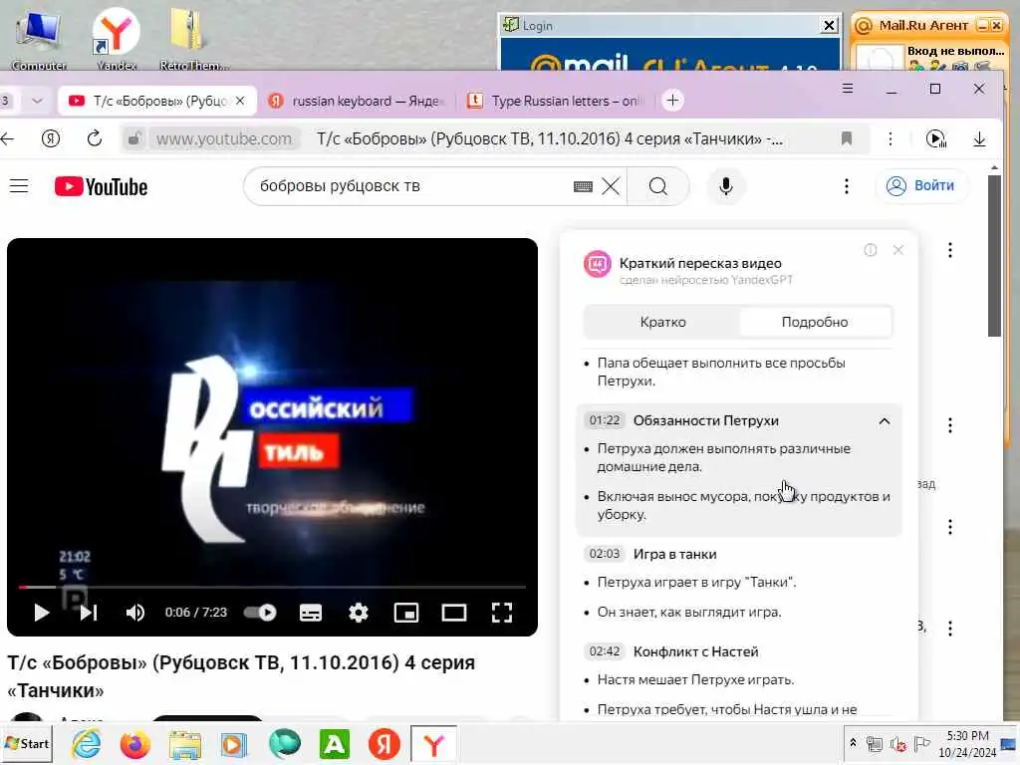Show hidden system tray icons
1020x765 pixels.
pos(853,742)
